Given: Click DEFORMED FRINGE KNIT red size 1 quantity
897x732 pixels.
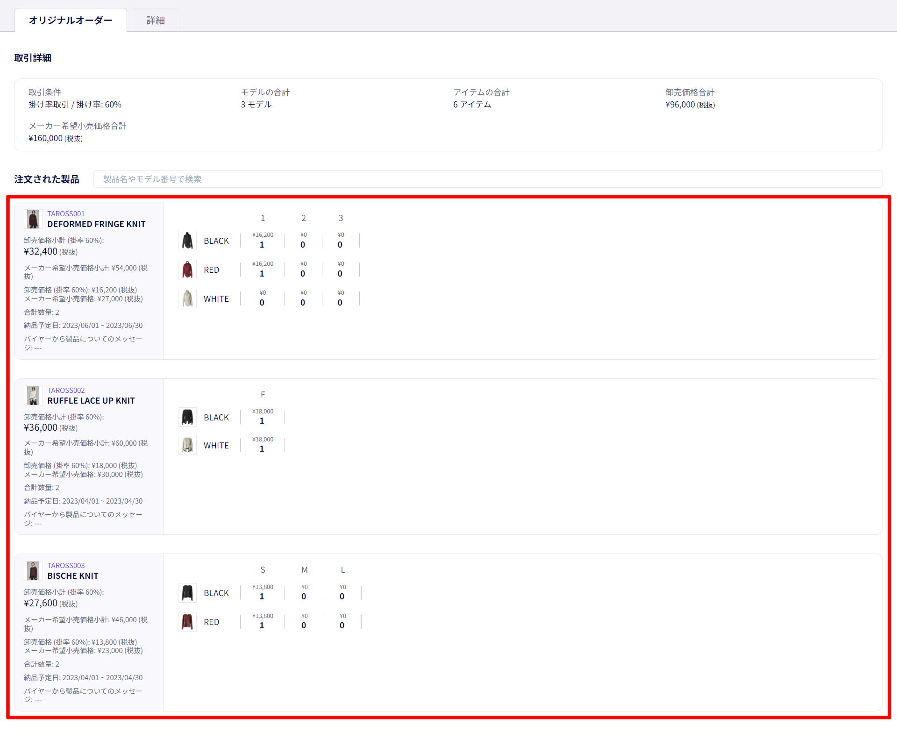Looking at the screenshot, I should [262, 274].
